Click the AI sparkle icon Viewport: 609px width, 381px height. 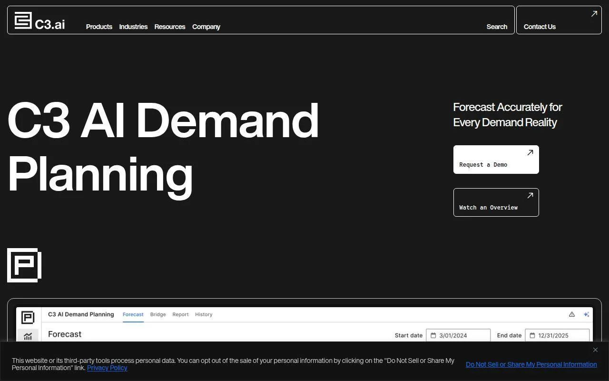click(586, 314)
